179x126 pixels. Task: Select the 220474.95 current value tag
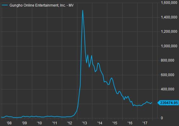coord(168,103)
